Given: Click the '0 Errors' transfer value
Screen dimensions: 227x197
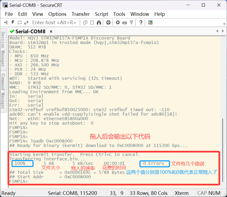Looking at the screenshot, I should pos(154,164).
